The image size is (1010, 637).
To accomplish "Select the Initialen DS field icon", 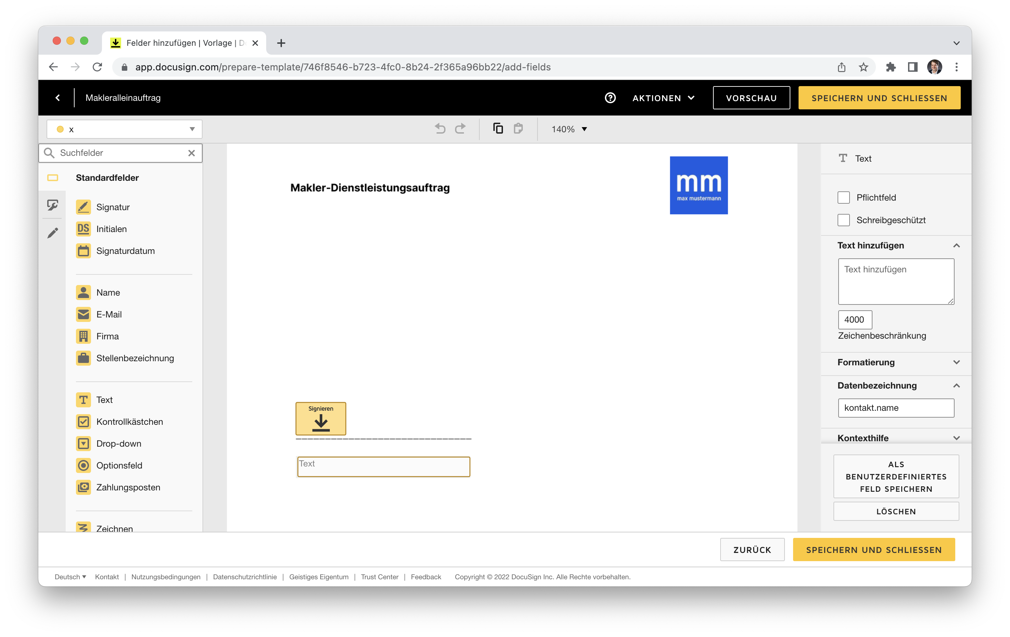I will pos(83,229).
